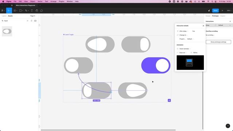Open the Arrange menu
This screenshot has height=131, width=233.
(54, 1)
